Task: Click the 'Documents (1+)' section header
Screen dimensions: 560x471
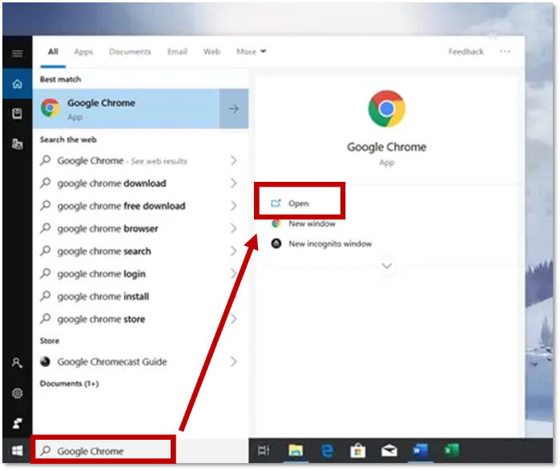Action: [69, 384]
